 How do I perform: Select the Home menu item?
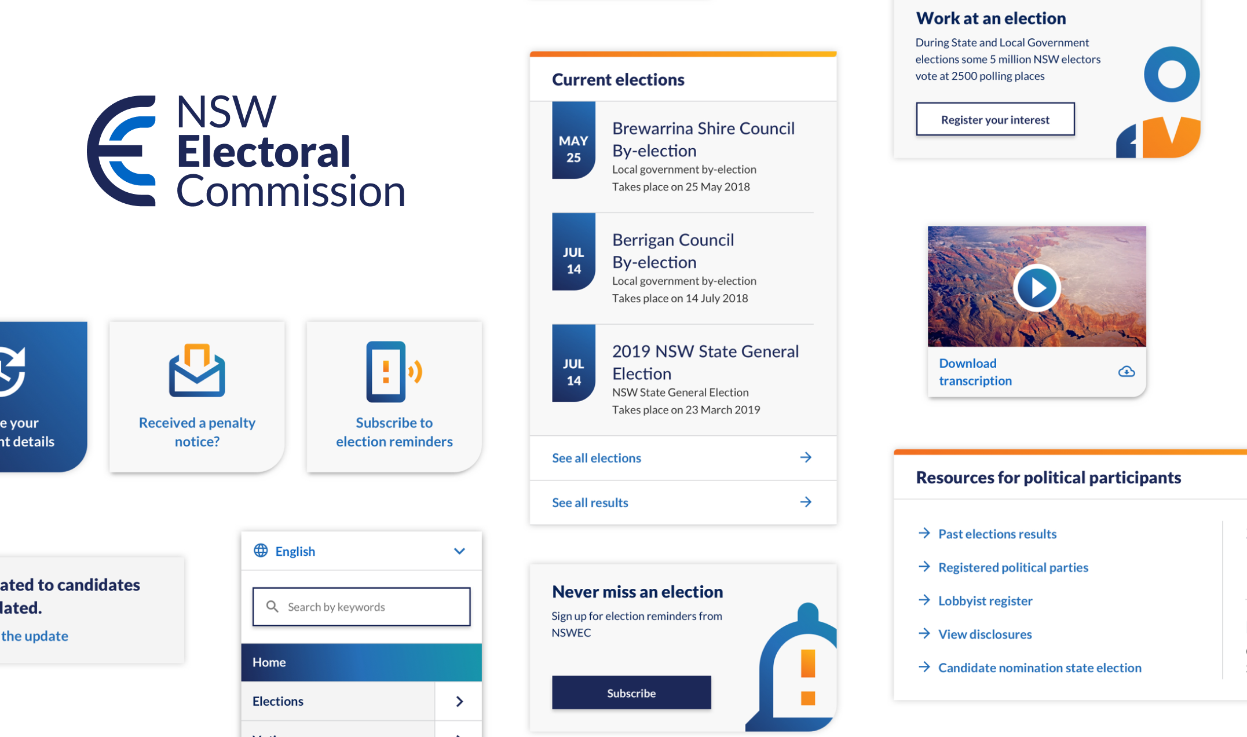[361, 662]
